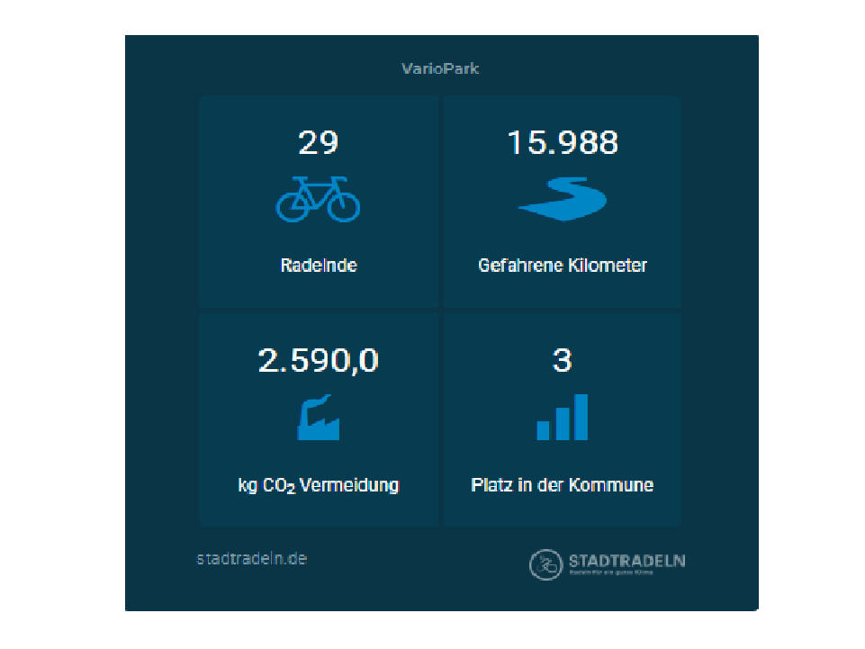Click the winding road icon
The width and height of the screenshot is (865, 649).
pos(563,198)
